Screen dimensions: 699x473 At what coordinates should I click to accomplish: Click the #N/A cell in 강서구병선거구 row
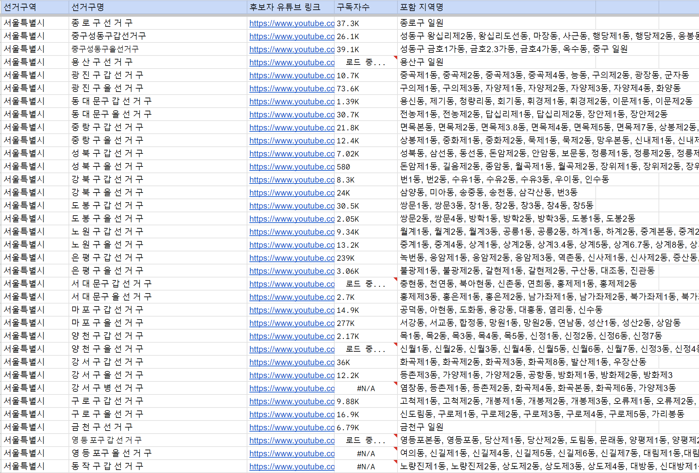[366, 388]
